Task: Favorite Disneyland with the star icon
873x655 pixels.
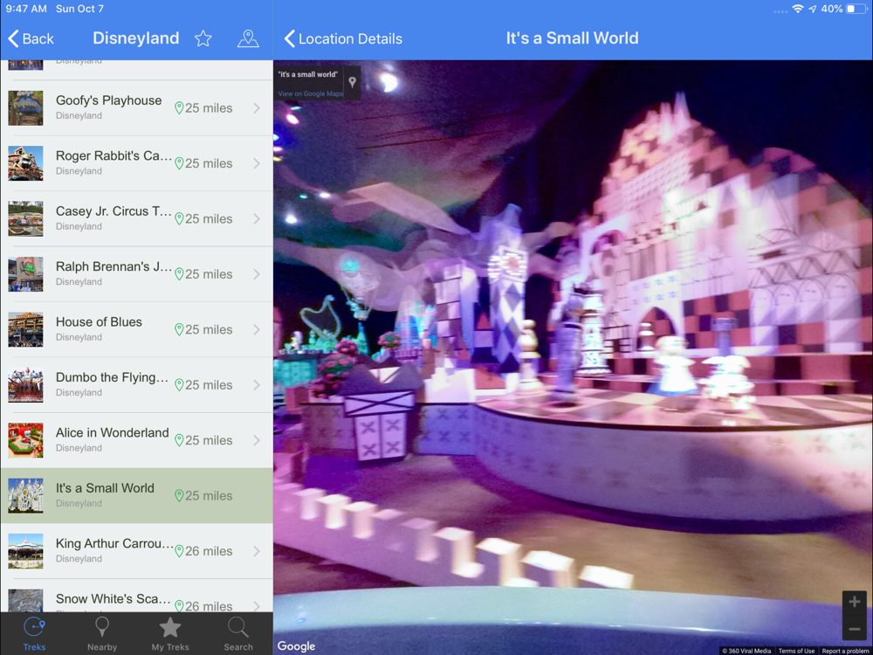Action: [203, 38]
